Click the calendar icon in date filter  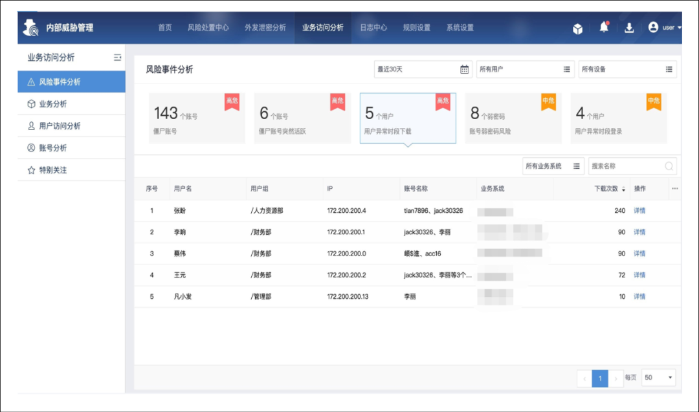(x=464, y=69)
